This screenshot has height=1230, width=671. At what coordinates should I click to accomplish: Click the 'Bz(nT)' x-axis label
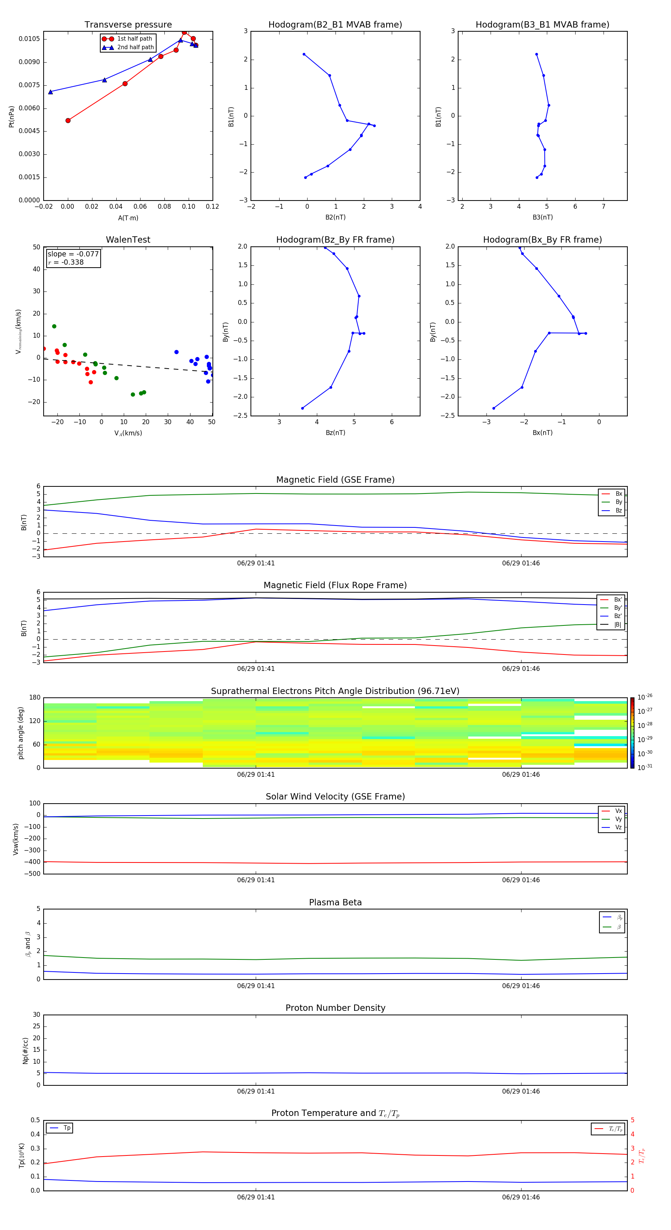335,433
